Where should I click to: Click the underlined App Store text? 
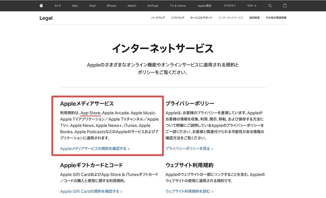pyautogui.click(x=91, y=113)
